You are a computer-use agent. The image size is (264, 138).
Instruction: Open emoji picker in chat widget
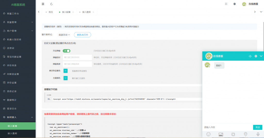click(x=208, y=134)
